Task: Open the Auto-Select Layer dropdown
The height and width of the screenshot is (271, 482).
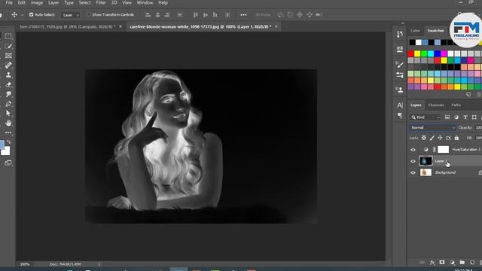Action: click(70, 15)
